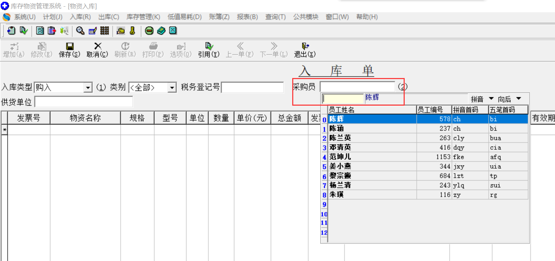
Task: Open the magnifying glass search icon
Action: [80, 31]
